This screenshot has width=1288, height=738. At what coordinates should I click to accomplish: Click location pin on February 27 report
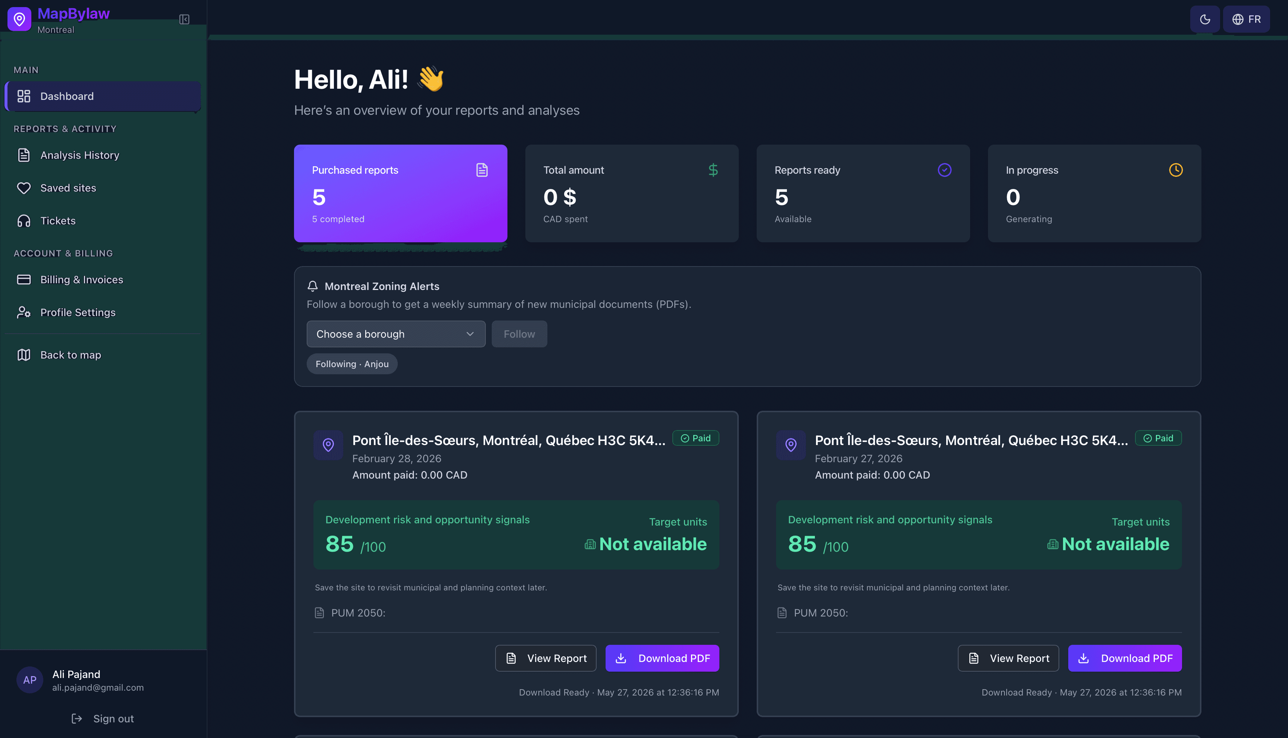click(x=791, y=445)
